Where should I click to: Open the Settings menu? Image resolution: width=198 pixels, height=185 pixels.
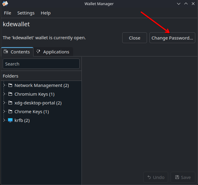(26, 13)
